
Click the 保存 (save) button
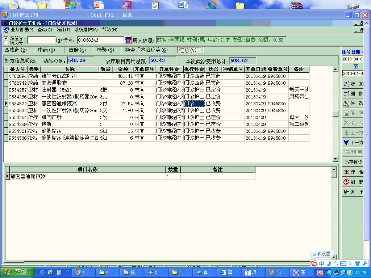coord(353,113)
